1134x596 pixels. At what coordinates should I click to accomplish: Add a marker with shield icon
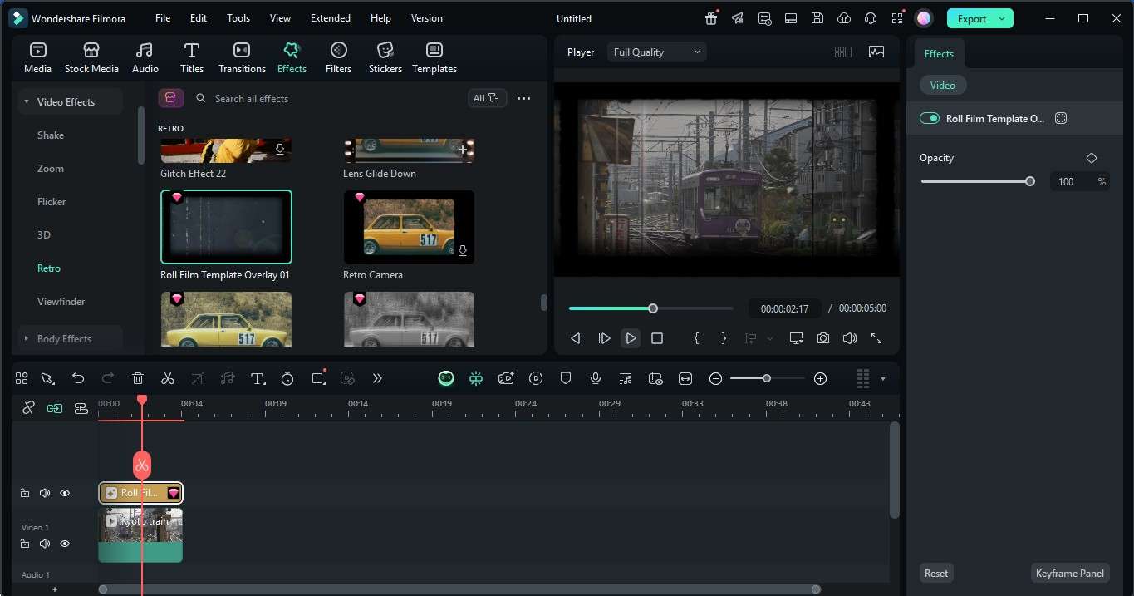(566, 378)
